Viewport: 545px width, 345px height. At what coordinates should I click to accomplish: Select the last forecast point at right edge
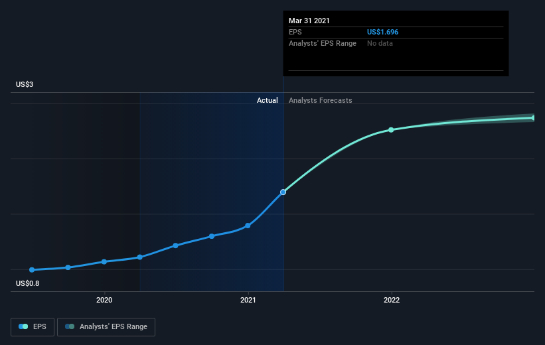point(533,118)
